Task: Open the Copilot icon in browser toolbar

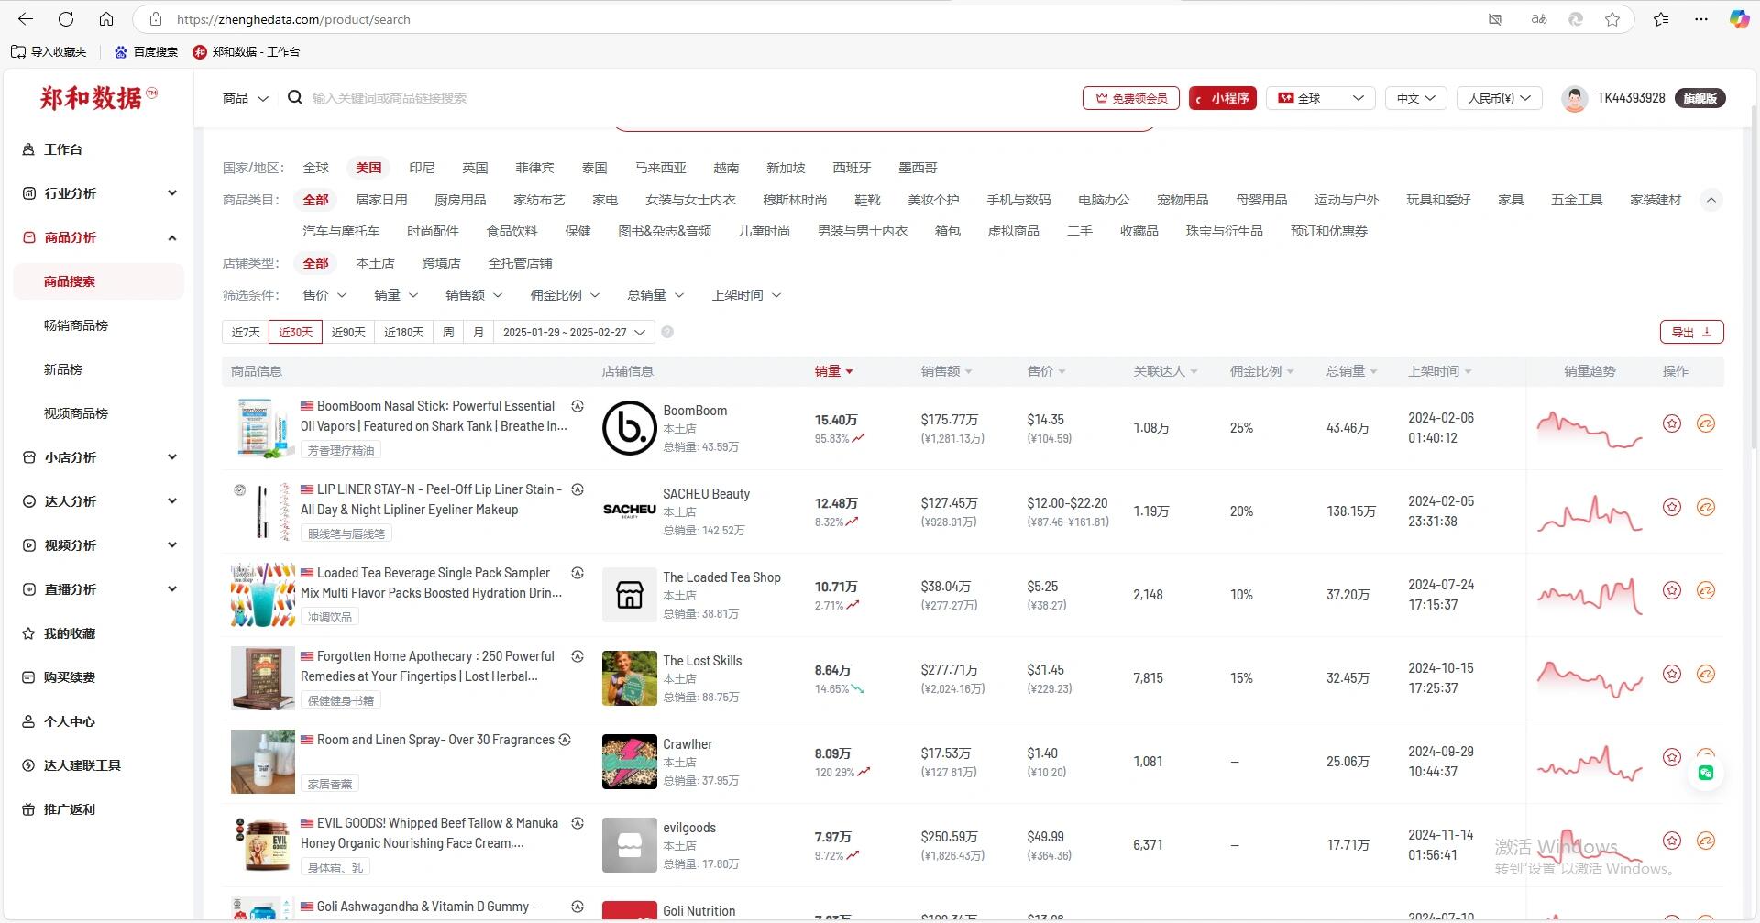Action: tap(1739, 19)
